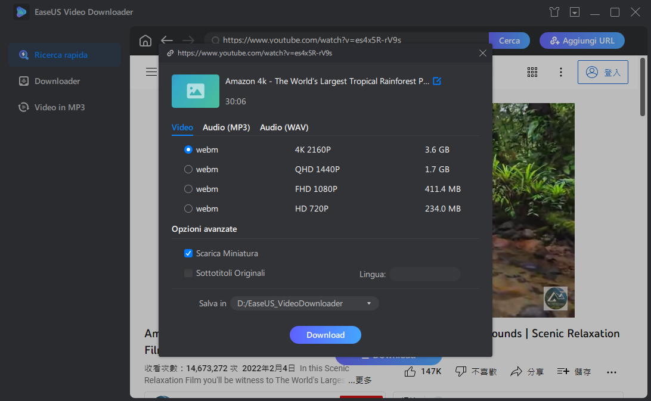The height and width of the screenshot is (401, 651).
Task: Open Video in MP3 sidebar item
Action: point(59,107)
